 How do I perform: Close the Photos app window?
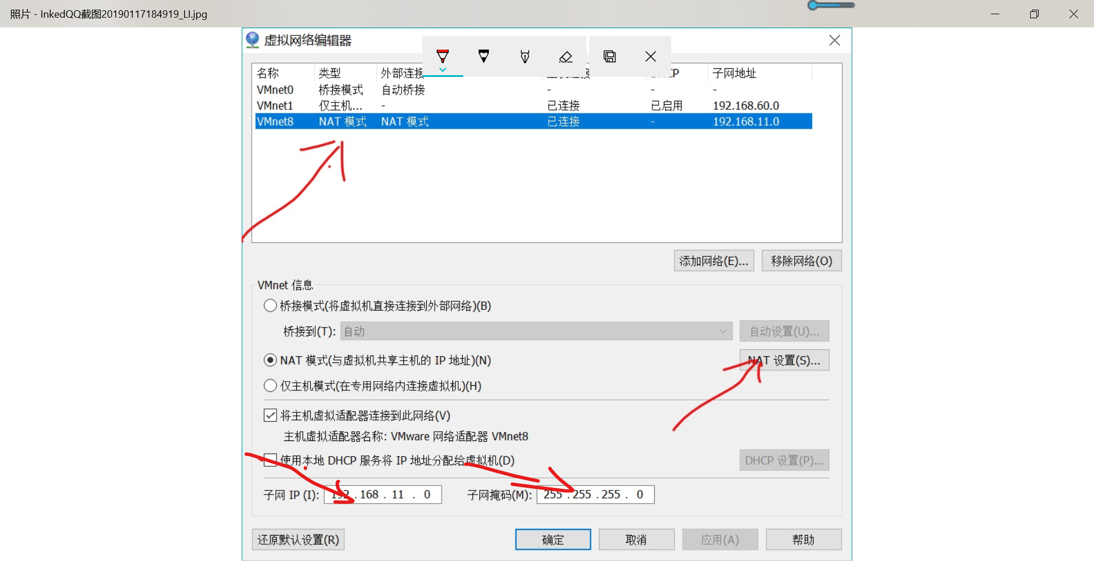1073,14
